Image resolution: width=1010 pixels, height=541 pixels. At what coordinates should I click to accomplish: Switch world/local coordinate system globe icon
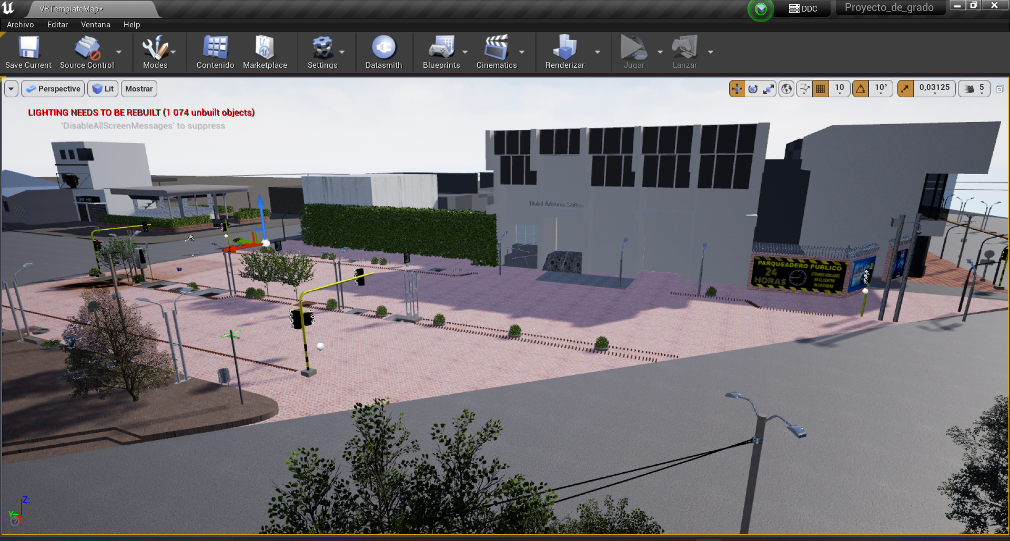point(786,89)
